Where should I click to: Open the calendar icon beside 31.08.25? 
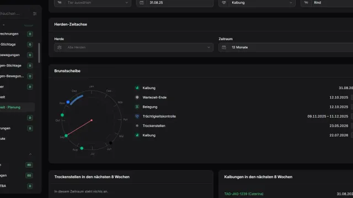pyautogui.click(x=142, y=3)
